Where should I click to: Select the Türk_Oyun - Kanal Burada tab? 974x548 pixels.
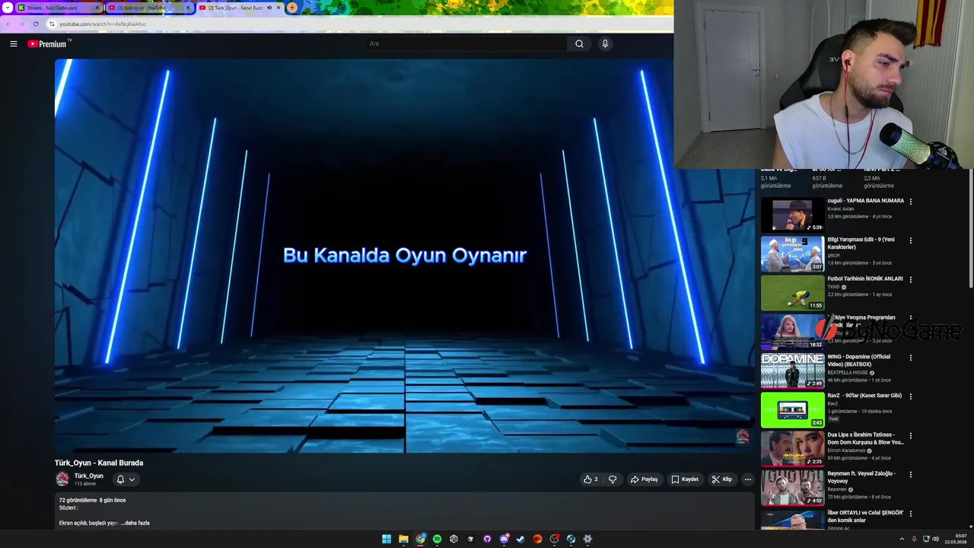pyautogui.click(x=239, y=8)
